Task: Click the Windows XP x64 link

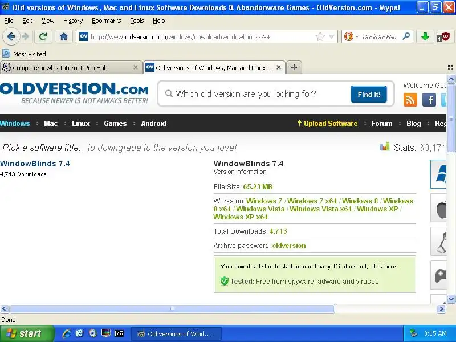Action: point(241,217)
